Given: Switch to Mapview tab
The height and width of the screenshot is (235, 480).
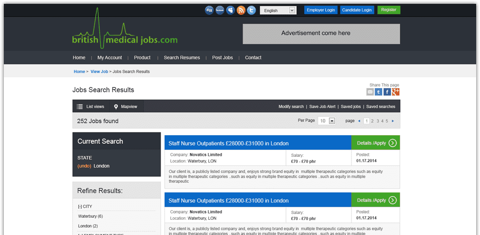Looking at the screenshot, I should tap(126, 106).
